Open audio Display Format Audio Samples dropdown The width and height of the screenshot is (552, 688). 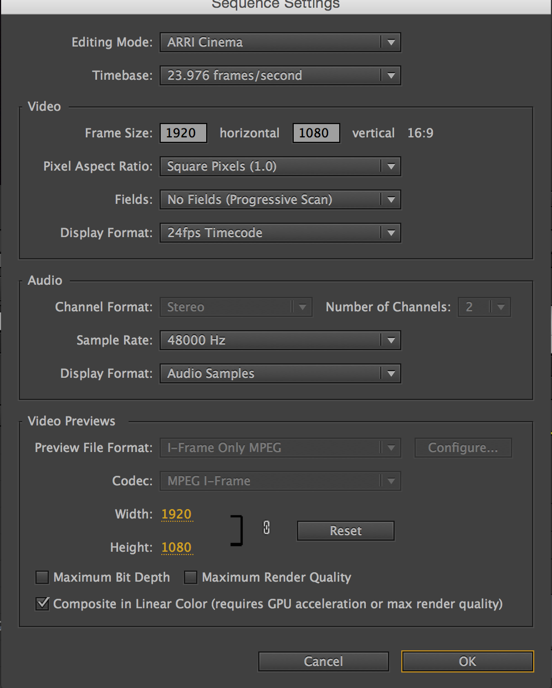(x=280, y=374)
